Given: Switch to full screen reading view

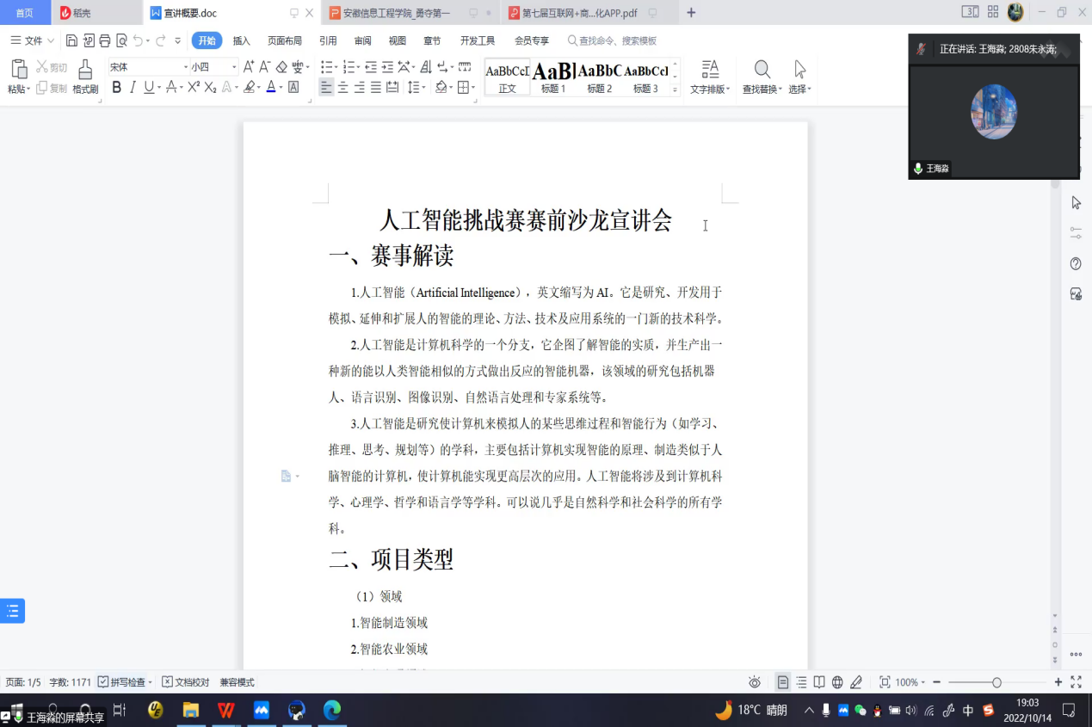Looking at the screenshot, I should pyautogui.click(x=817, y=681).
